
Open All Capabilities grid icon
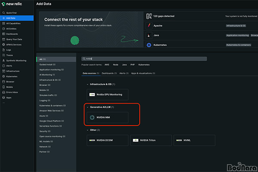(x=3, y=23)
